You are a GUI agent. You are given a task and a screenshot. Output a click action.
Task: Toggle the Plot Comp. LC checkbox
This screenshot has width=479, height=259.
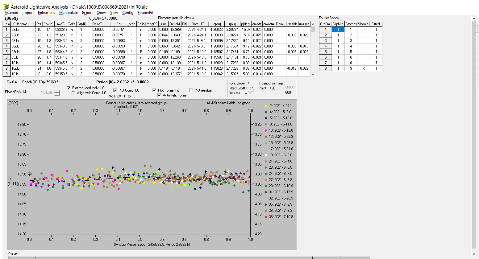pos(115,90)
